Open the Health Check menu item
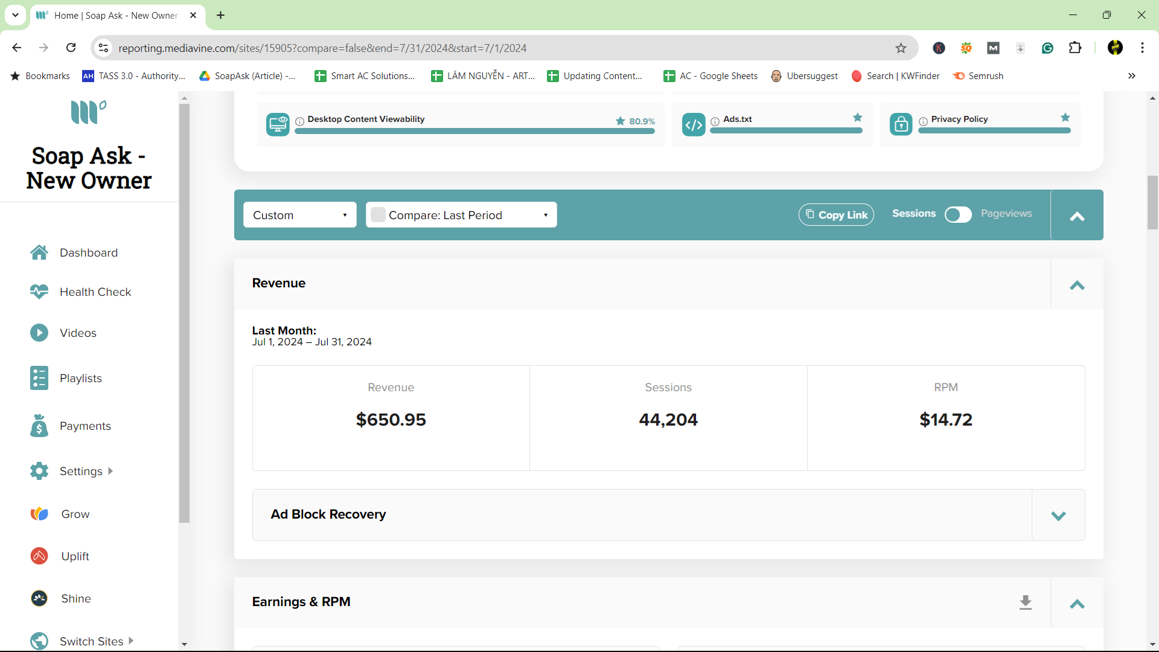The width and height of the screenshot is (1159, 652). tap(95, 292)
